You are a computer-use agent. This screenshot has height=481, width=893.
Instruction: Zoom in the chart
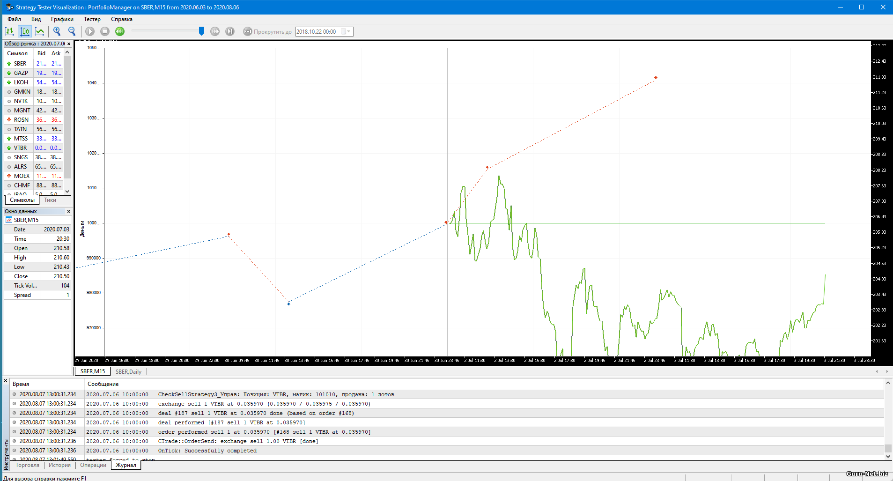(57, 31)
